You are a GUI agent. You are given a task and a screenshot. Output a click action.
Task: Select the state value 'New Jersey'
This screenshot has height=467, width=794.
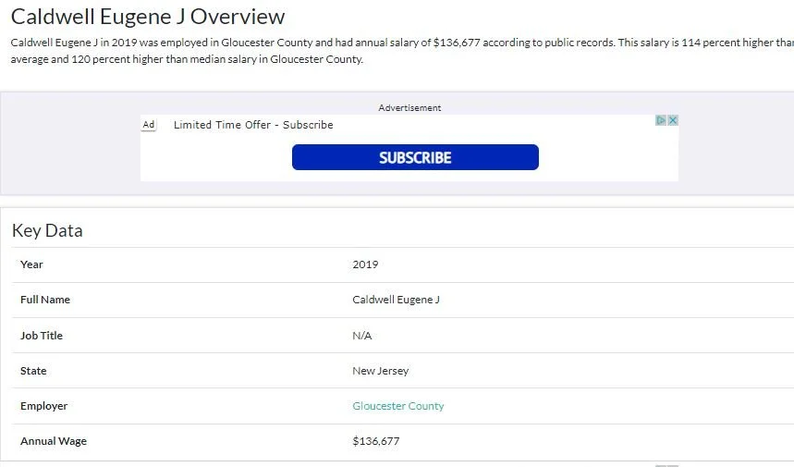pos(380,371)
